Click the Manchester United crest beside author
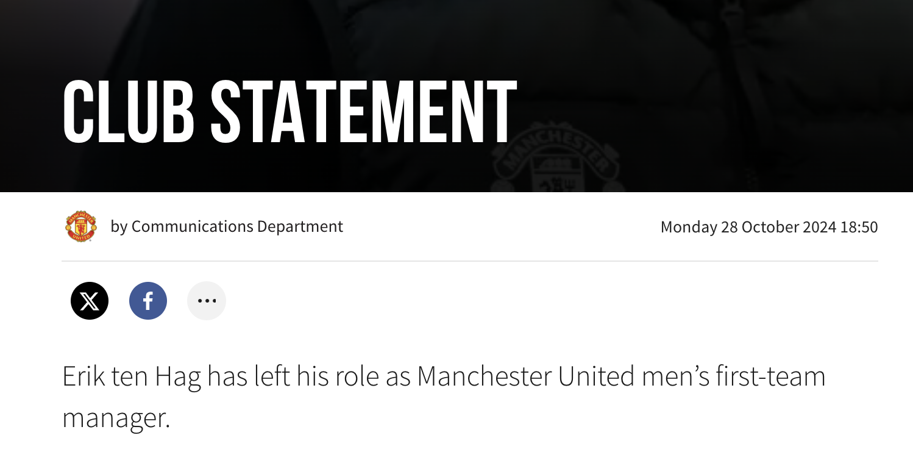913x460 pixels. tap(81, 226)
